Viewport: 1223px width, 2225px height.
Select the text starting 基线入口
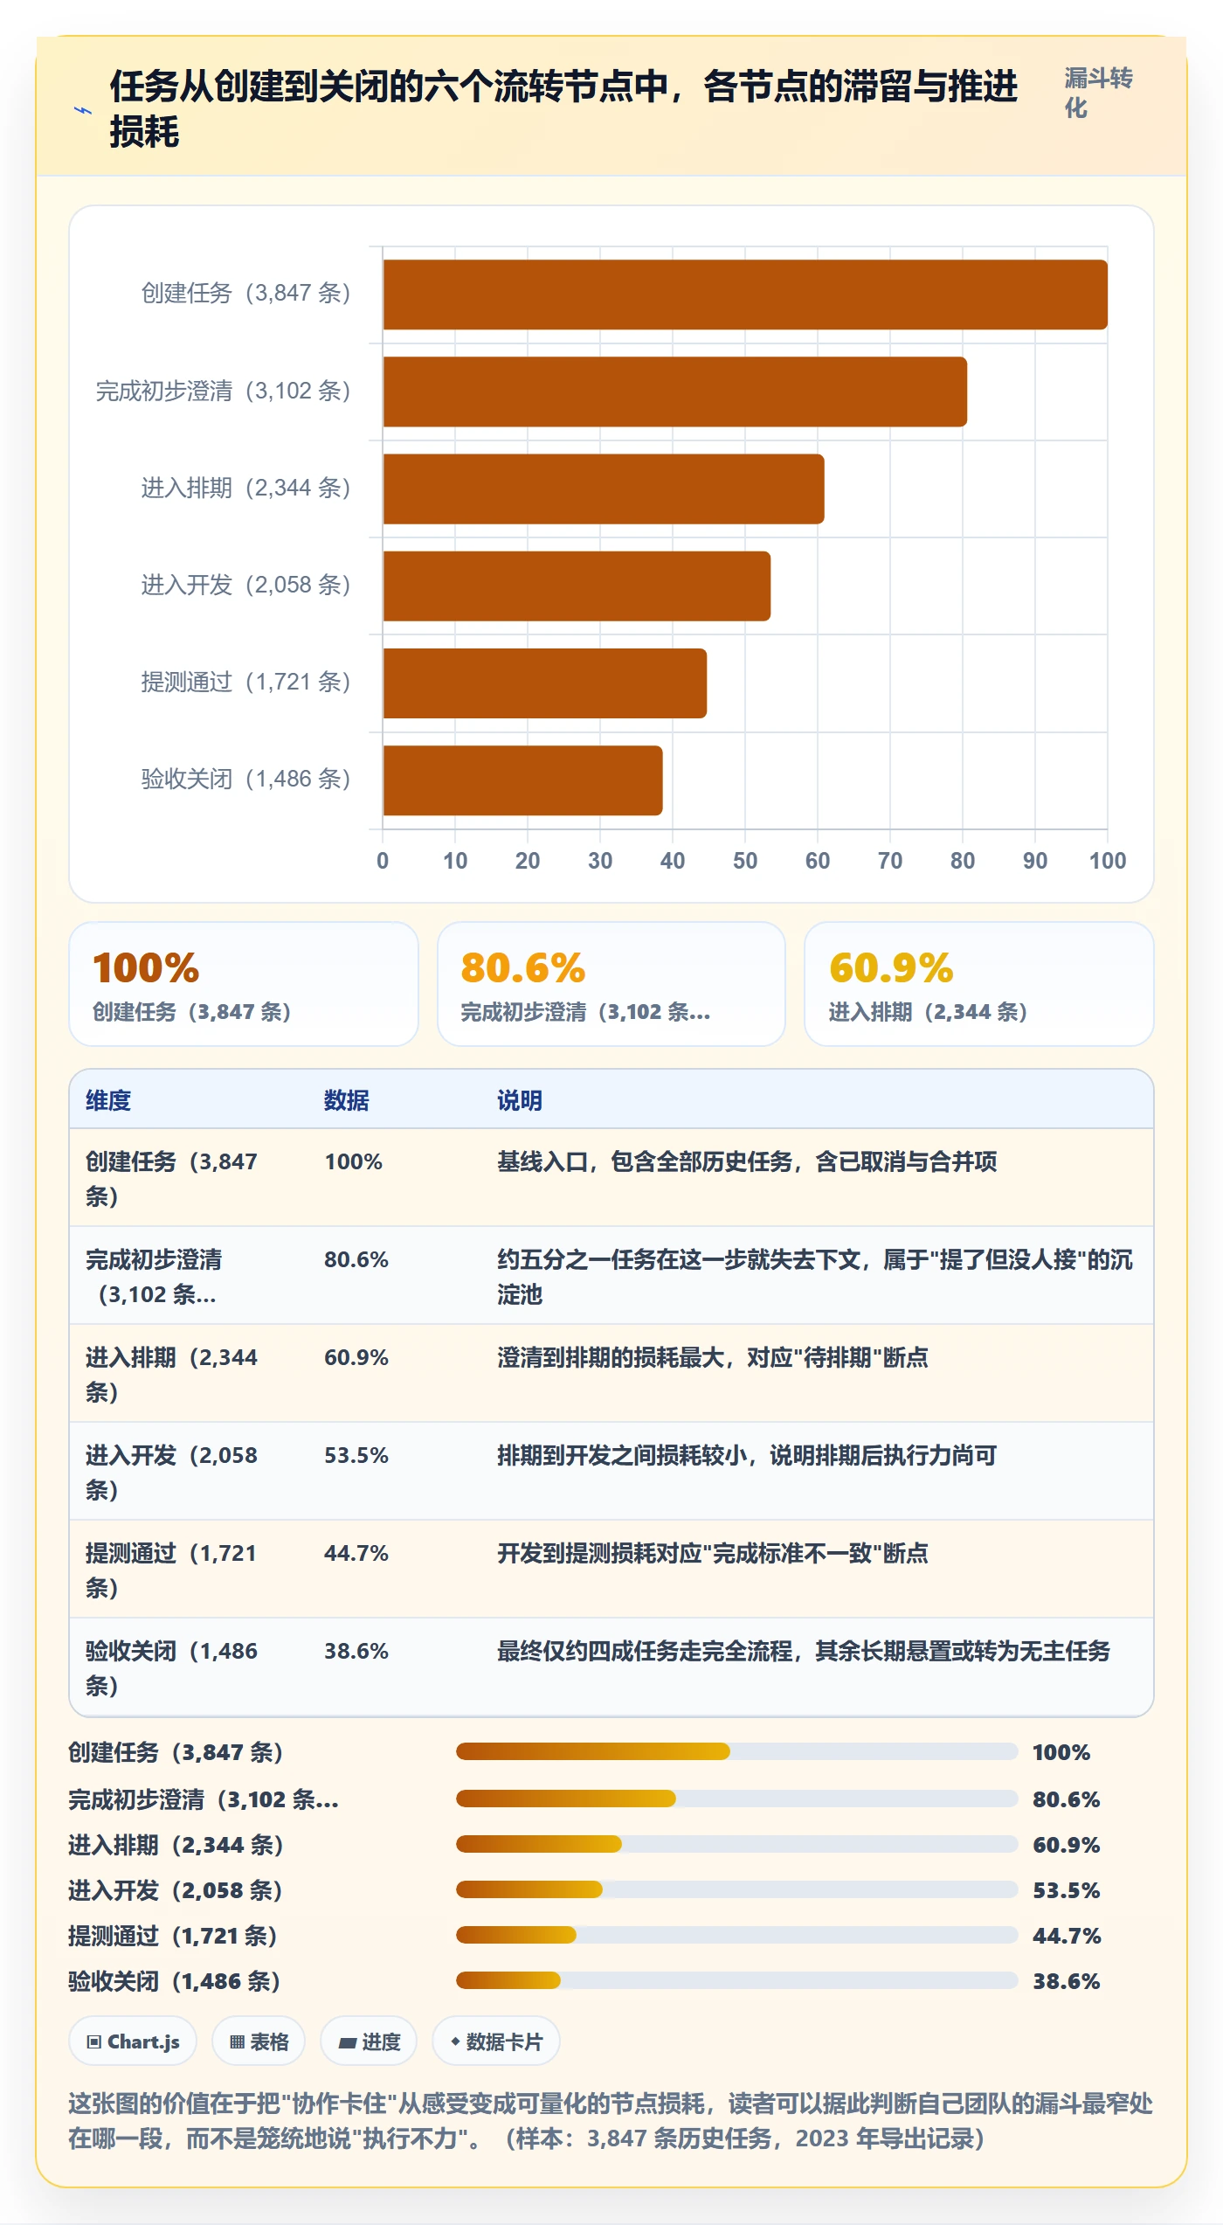coord(747,1161)
